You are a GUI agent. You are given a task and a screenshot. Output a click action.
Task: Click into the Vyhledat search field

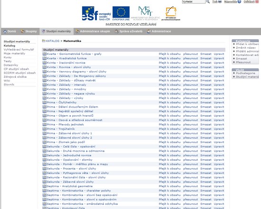coord(194,2)
